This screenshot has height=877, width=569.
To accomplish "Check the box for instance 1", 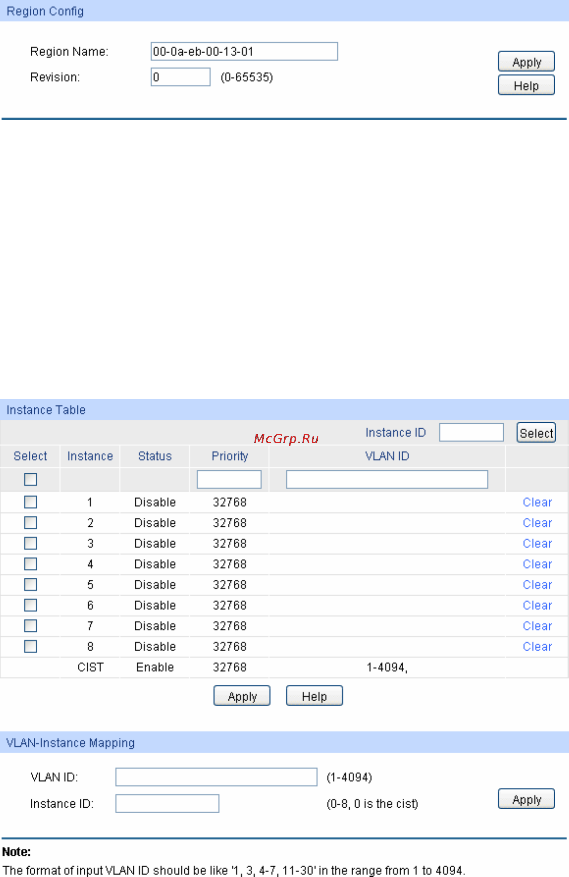I will (x=30, y=502).
